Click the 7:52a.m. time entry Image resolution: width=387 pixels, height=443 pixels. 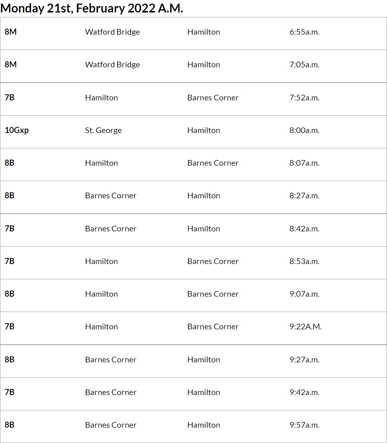click(304, 98)
